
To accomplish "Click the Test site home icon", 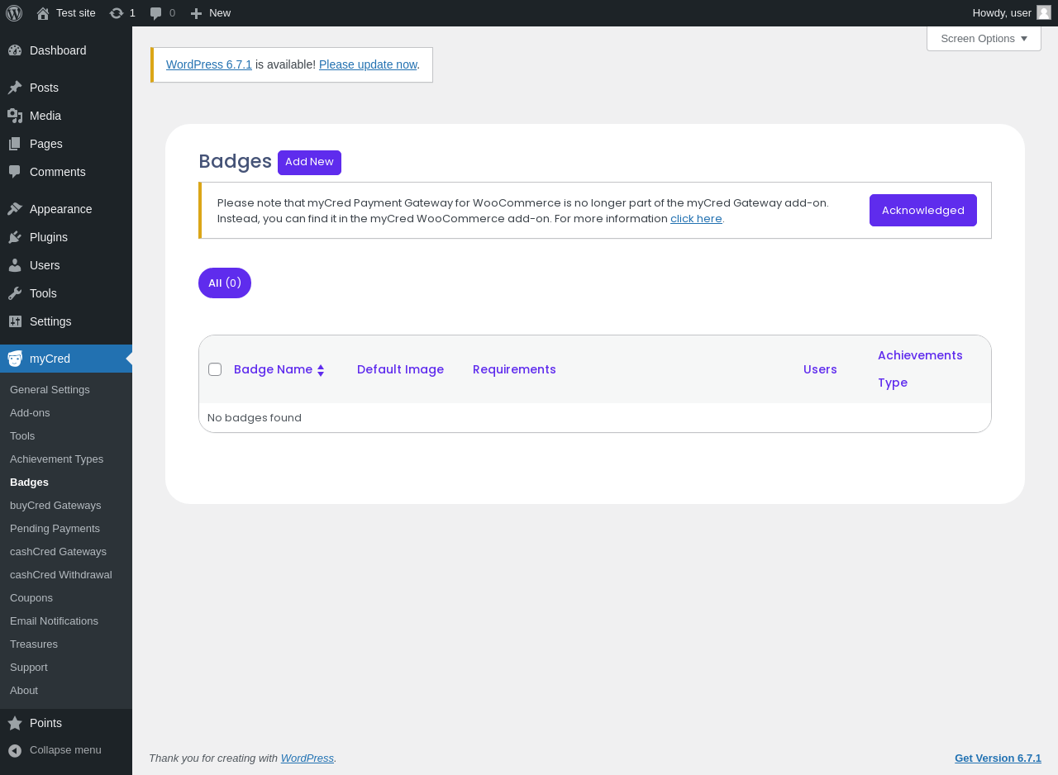I will (43, 13).
